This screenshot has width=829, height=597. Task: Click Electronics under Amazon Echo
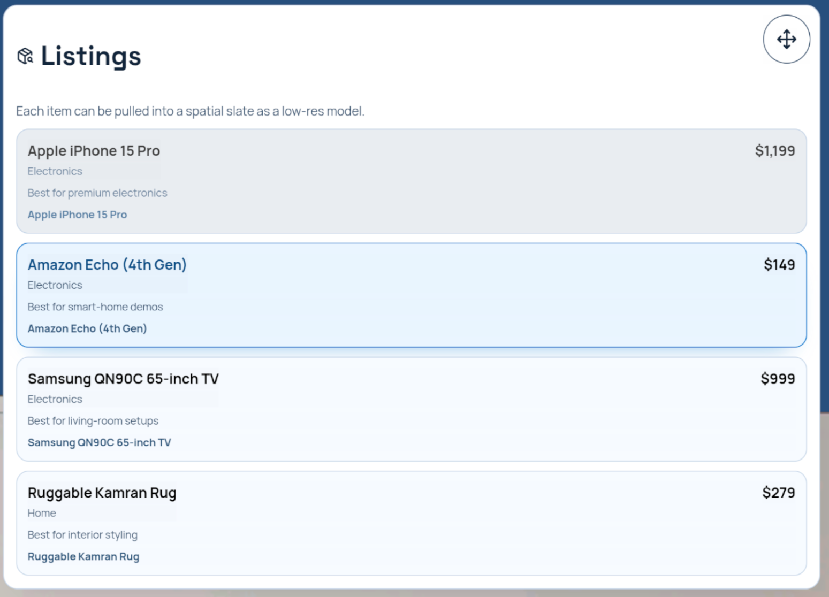(x=55, y=285)
